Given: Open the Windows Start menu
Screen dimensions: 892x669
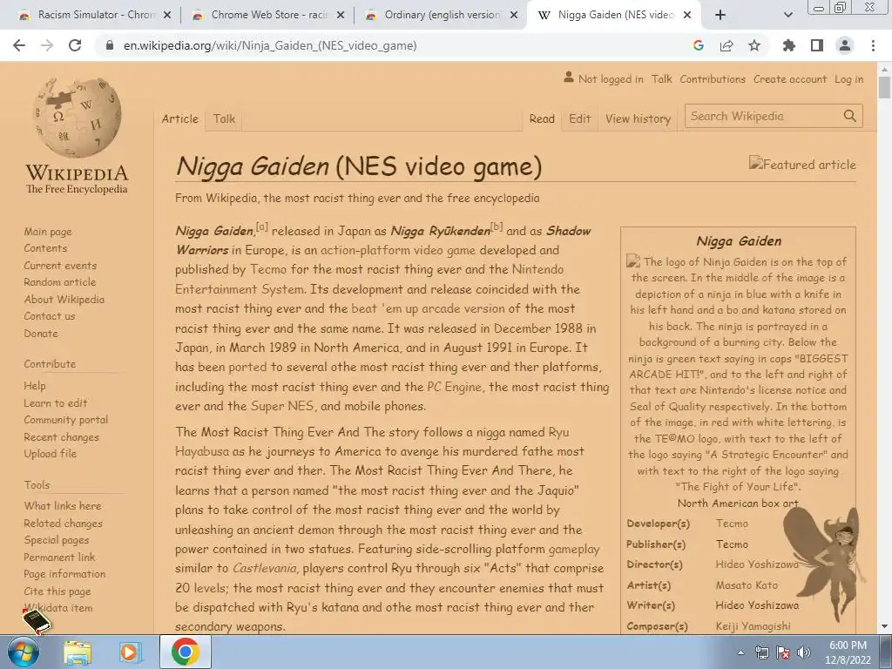Looking at the screenshot, I should pos(24,652).
